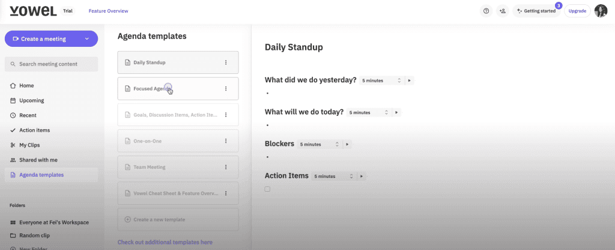Image resolution: width=615 pixels, height=250 pixels.
Task: Open Daily Standup template options menu
Action: pos(226,62)
